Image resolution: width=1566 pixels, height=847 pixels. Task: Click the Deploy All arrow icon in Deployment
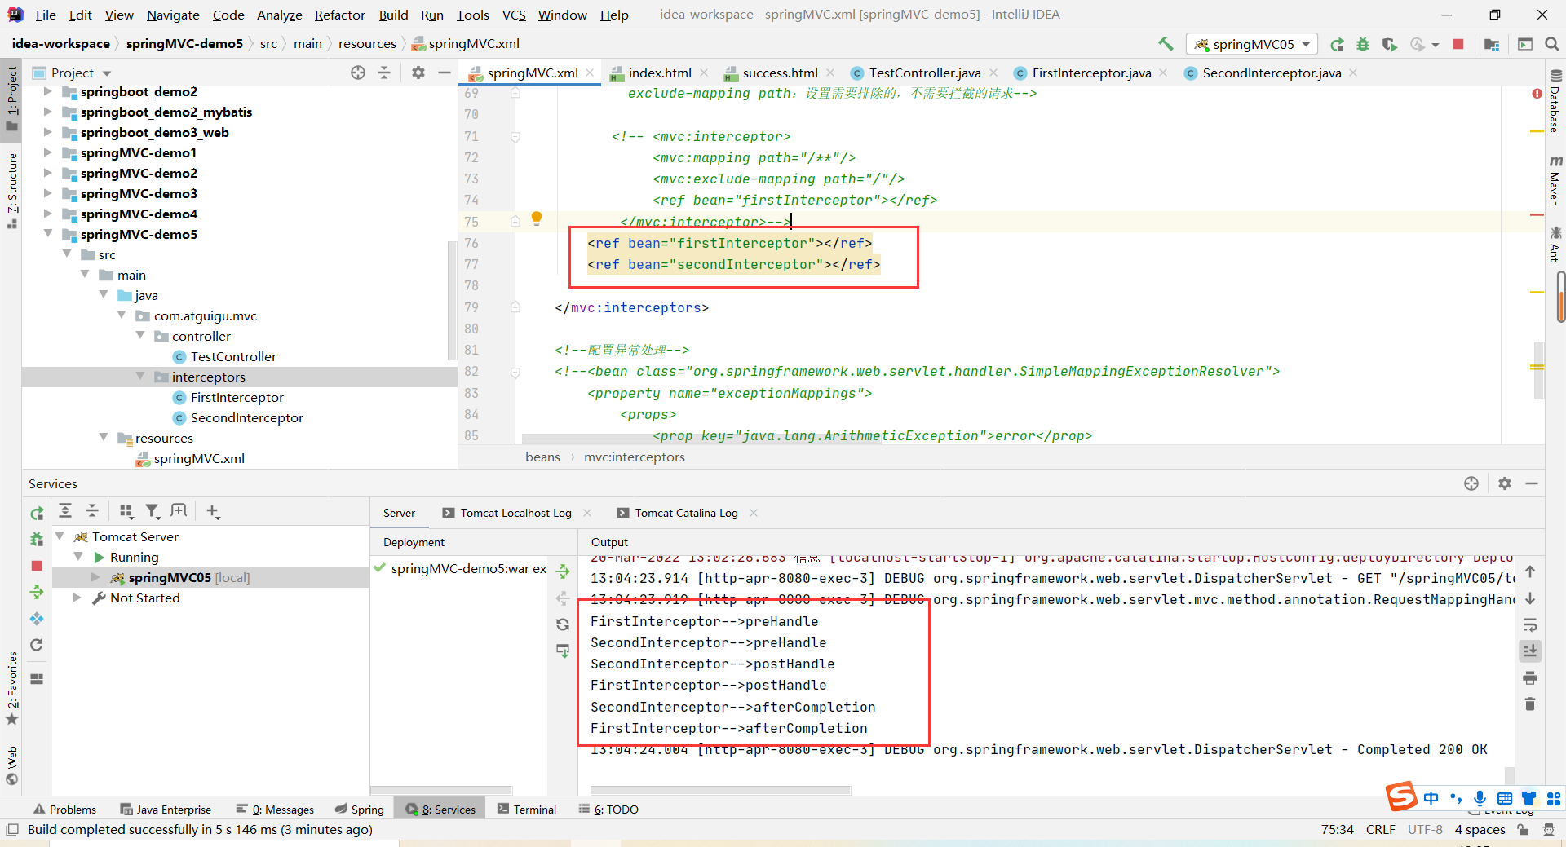[563, 571]
